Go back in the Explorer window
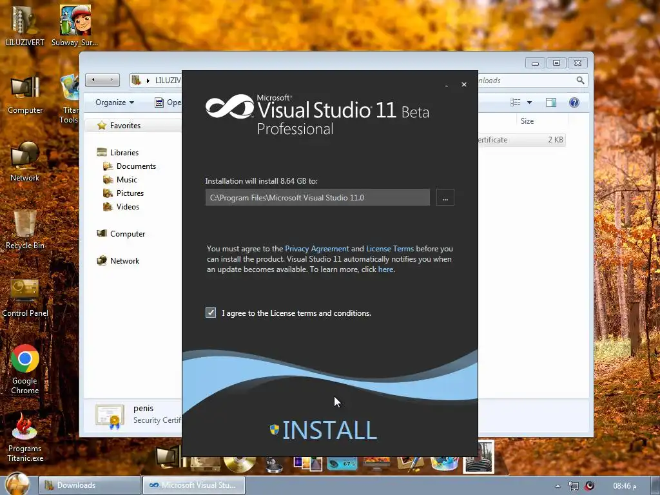The image size is (660, 495). 93,79
